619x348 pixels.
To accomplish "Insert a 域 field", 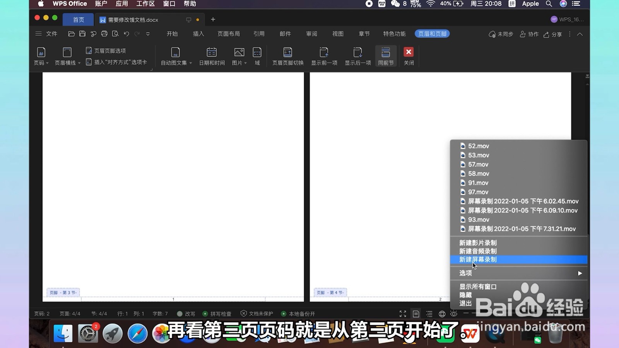I will tap(257, 56).
